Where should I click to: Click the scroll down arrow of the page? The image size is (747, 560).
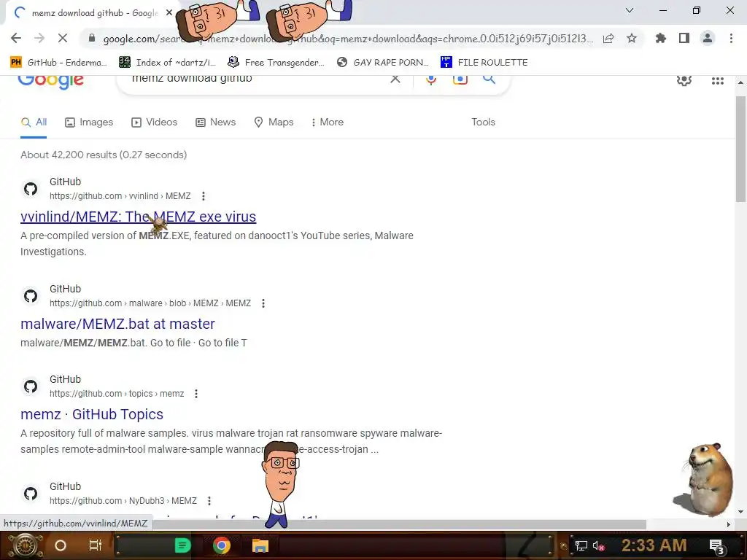tap(740, 513)
